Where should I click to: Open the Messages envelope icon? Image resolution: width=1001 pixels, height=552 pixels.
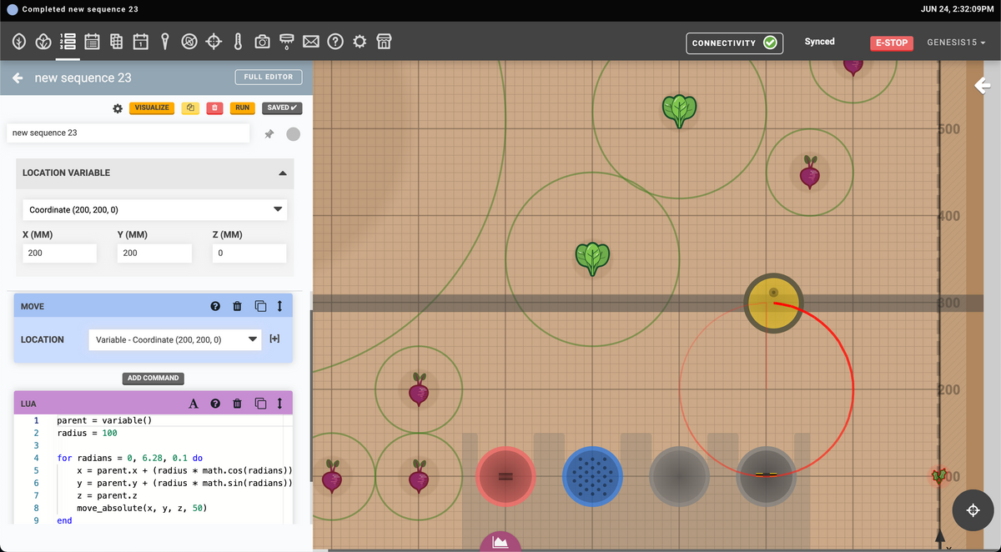[x=311, y=41]
